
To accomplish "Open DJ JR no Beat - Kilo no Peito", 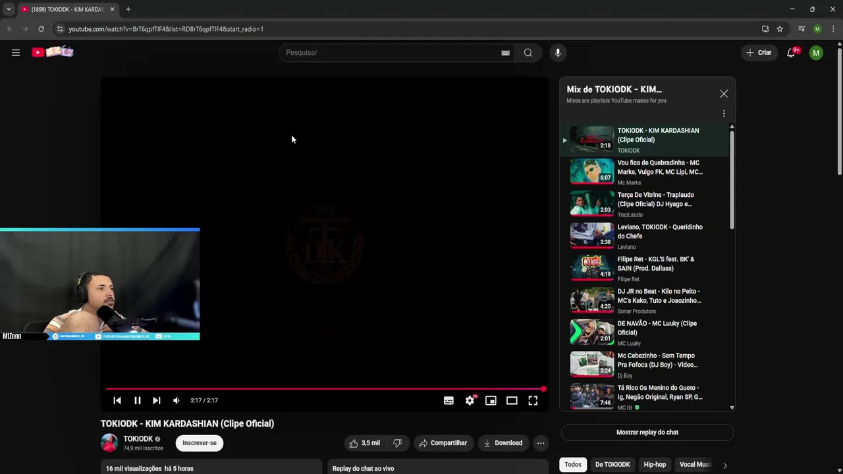I will pos(645,301).
